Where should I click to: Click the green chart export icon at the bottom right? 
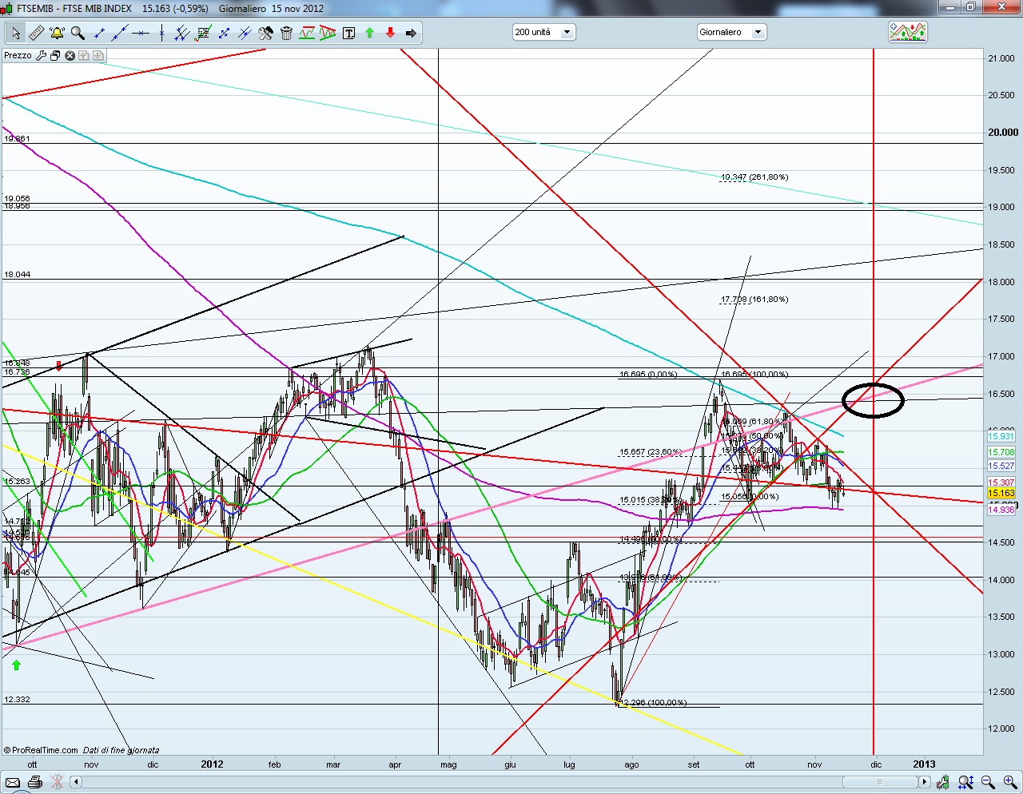(943, 782)
